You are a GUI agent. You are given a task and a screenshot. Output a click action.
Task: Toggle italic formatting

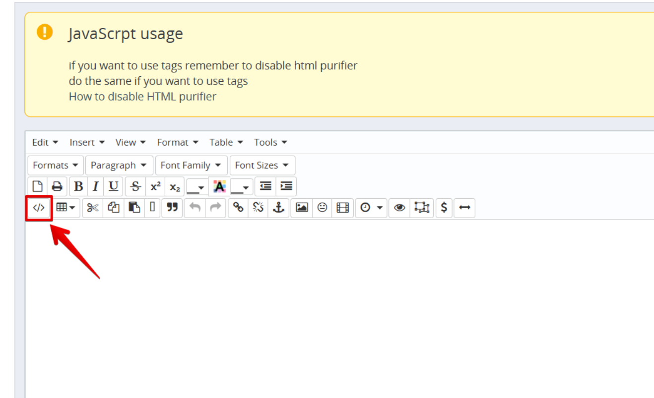click(96, 186)
